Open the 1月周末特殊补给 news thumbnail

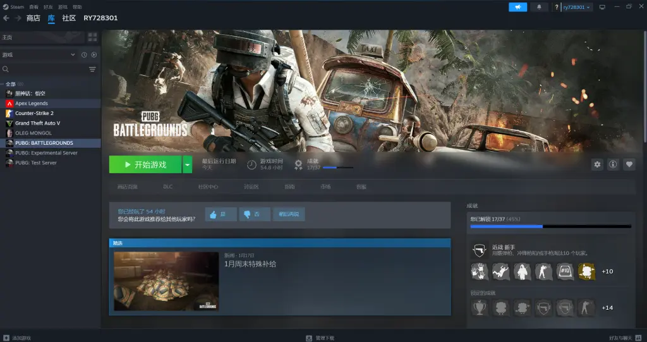166,281
